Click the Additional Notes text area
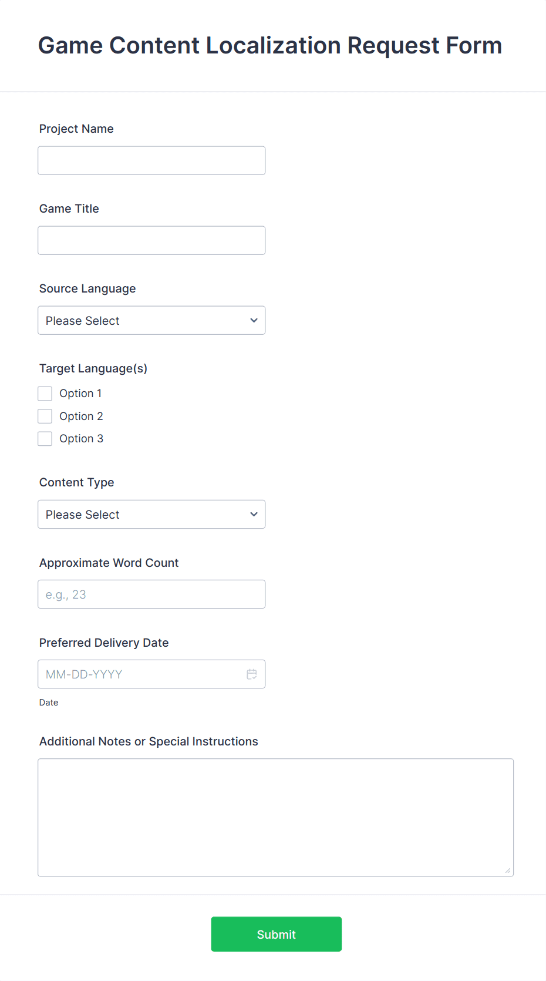 [x=275, y=817]
